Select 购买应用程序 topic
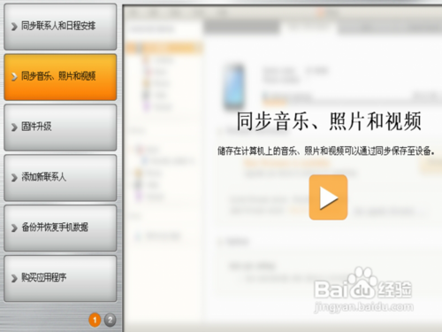This screenshot has height=332, width=442. (60, 278)
